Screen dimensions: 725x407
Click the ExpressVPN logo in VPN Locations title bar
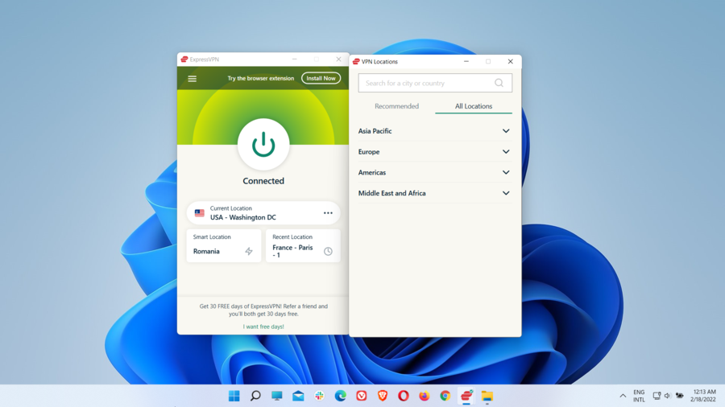pos(356,61)
